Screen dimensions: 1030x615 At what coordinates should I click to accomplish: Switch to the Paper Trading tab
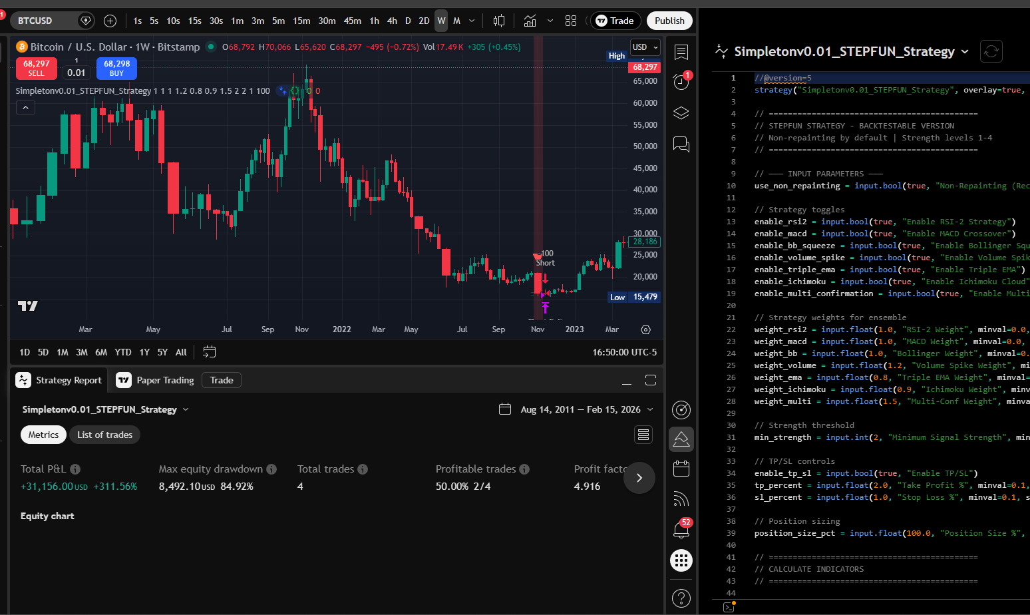point(154,380)
